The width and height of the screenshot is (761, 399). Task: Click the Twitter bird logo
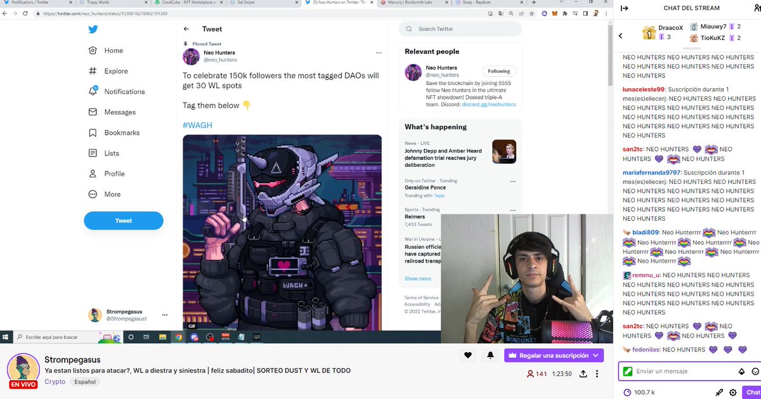pos(93,29)
